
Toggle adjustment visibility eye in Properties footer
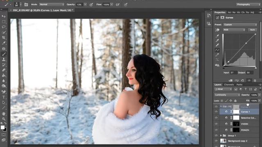(x=249, y=80)
